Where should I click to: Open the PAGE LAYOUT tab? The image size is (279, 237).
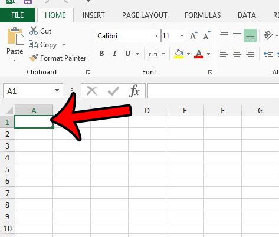coord(145,15)
